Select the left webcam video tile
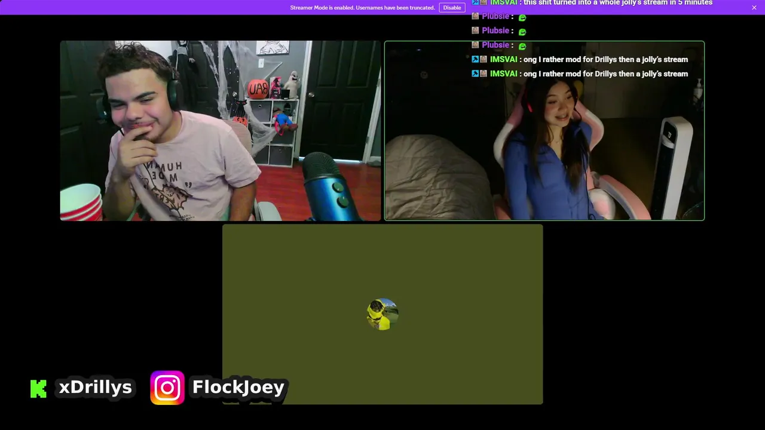The image size is (765, 430). (x=221, y=131)
